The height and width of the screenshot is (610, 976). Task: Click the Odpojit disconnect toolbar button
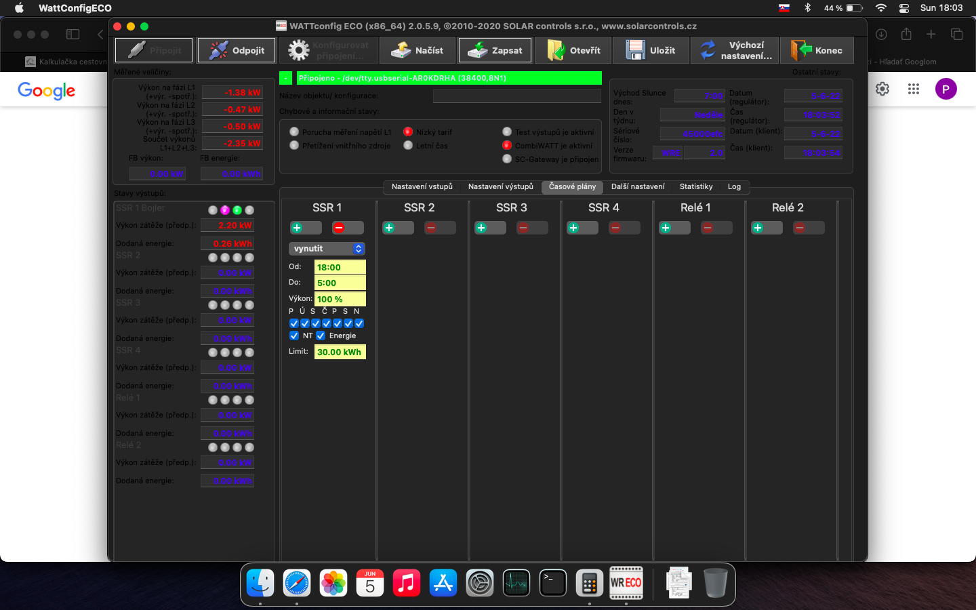pos(237,50)
